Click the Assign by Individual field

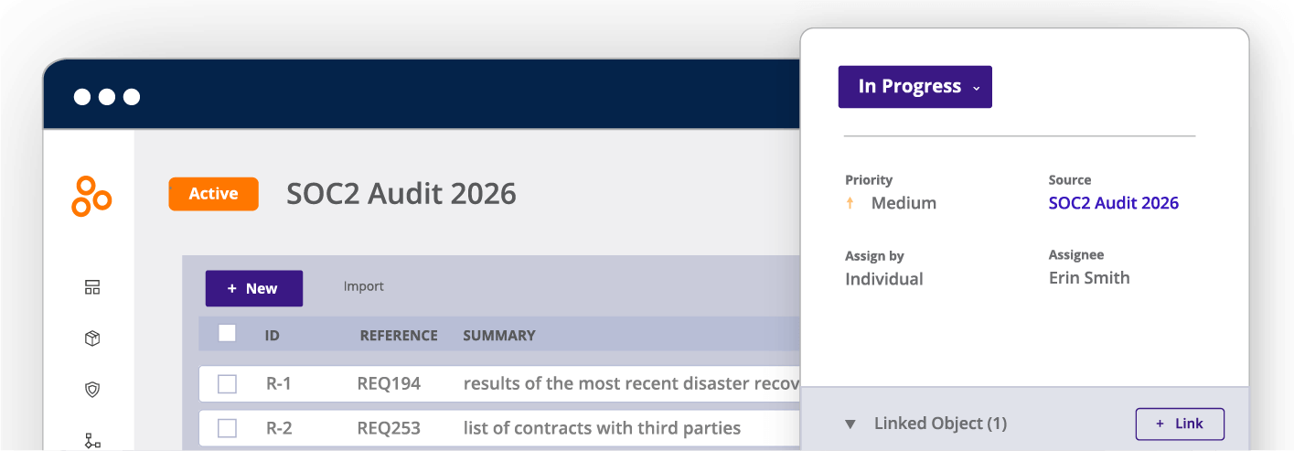(x=883, y=279)
